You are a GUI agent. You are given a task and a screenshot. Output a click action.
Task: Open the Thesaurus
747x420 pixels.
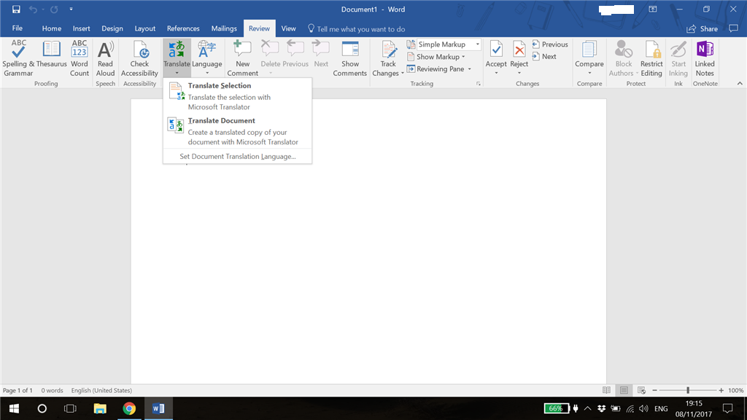point(52,54)
